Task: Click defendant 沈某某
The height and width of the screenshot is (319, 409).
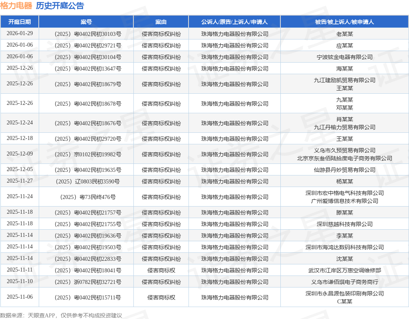Action: point(344,259)
